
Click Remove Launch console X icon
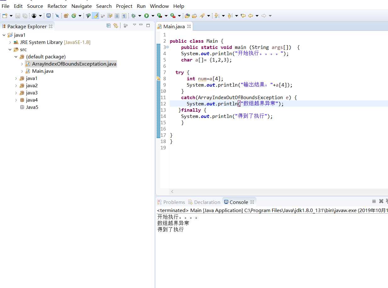[381, 201]
